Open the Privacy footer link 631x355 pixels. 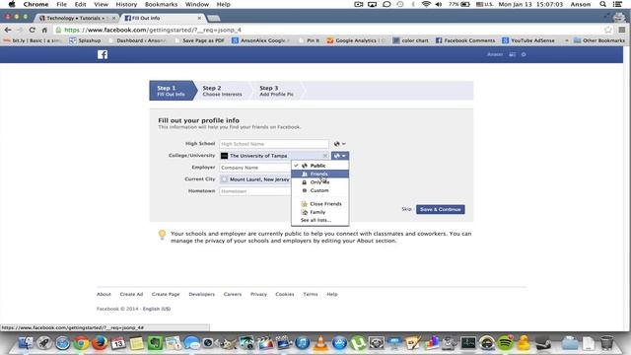click(x=258, y=294)
